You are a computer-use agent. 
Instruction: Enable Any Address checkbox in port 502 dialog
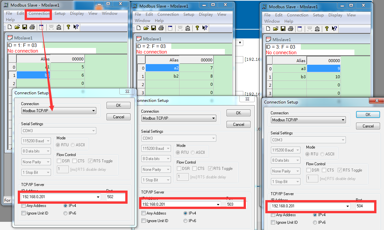click(24, 206)
